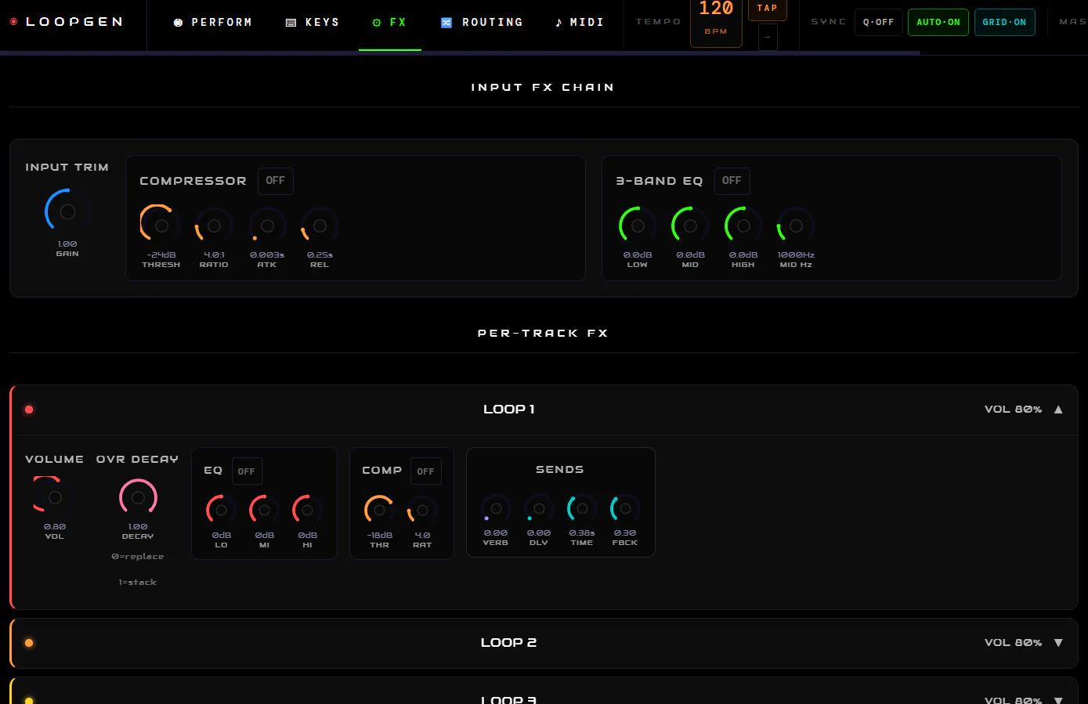Click the compressor REL knob

point(320,226)
